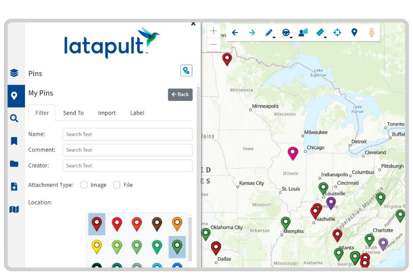The width and height of the screenshot is (413, 280).
Task: Click the green pin left of Oklahoma City
Action: 206,234
